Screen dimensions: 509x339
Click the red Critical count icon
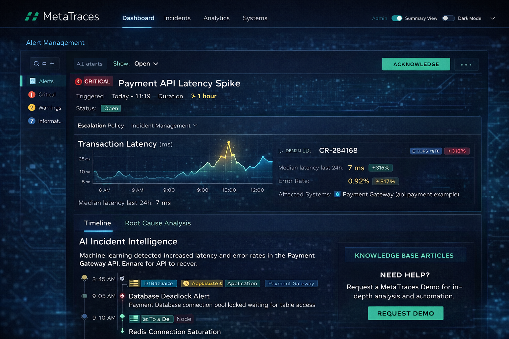32,95
